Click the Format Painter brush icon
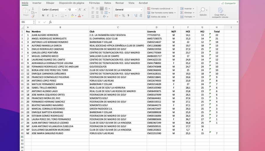The width and height of the screenshot is (265, 151). click(x=33, y=16)
